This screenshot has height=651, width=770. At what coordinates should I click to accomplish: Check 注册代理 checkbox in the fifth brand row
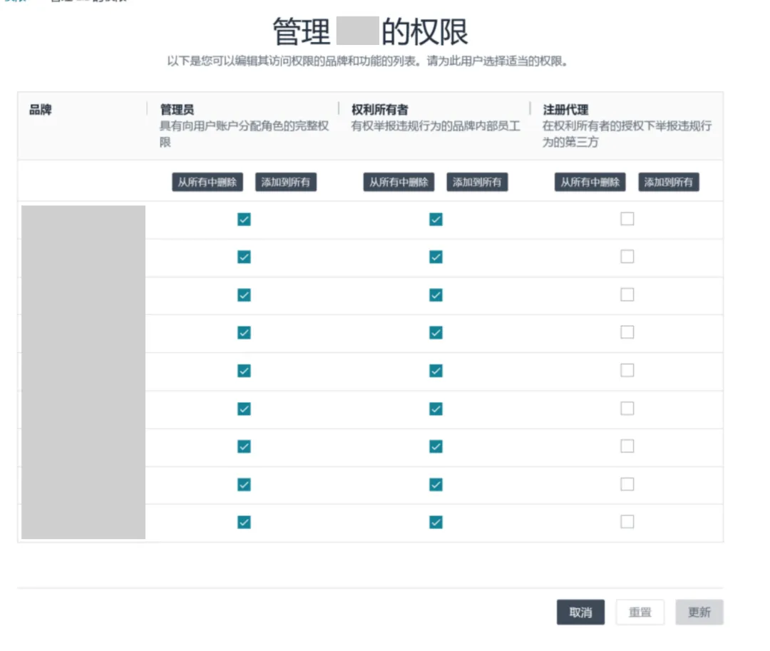627,371
